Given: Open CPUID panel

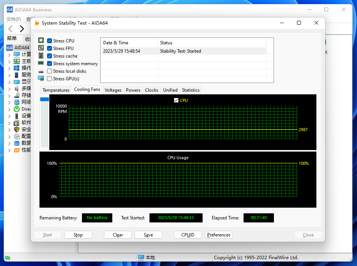Looking at the screenshot, I should pyautogui.click(x=188, y=235).
